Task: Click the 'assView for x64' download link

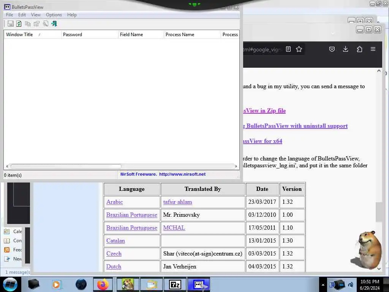Action: [262, 141]
